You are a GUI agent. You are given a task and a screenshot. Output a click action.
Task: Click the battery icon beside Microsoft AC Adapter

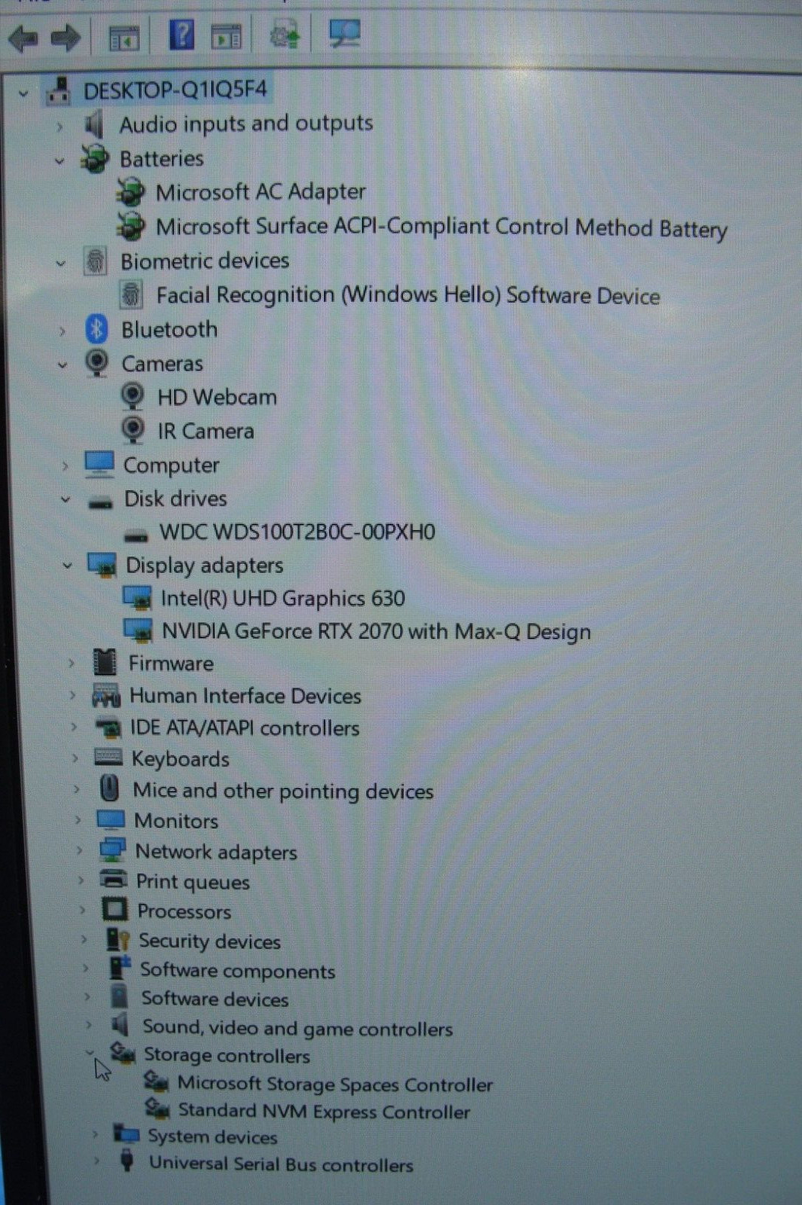[130, 192]
